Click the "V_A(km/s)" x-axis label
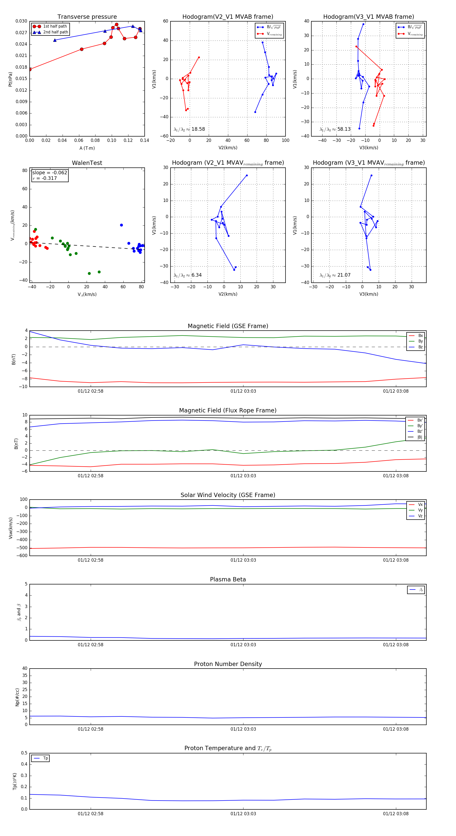The width and height of the screenshot is (456, 836). coord(87,294)
